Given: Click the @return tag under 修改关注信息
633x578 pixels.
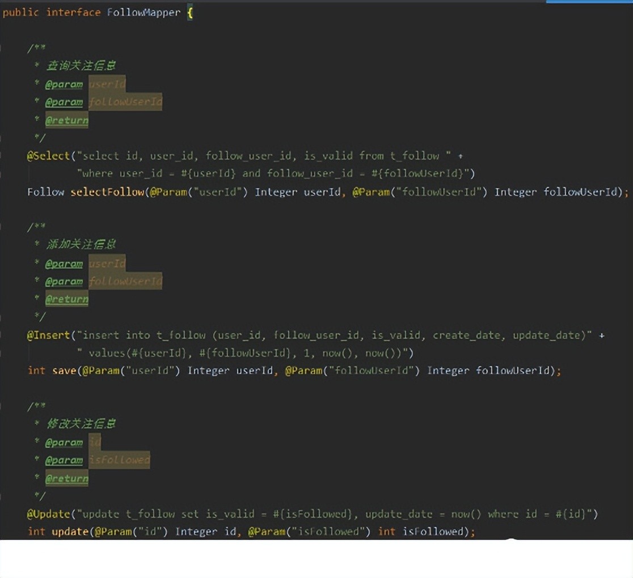Looking at the screenshot, I should (66, 478).
